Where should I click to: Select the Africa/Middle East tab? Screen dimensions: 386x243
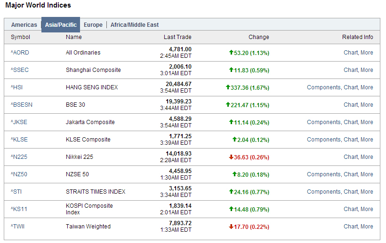(135, 25)
